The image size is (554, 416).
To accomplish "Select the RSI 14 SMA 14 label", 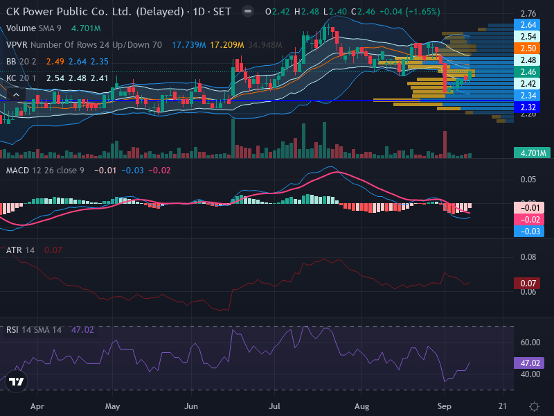I will click(x=33, y=330).
